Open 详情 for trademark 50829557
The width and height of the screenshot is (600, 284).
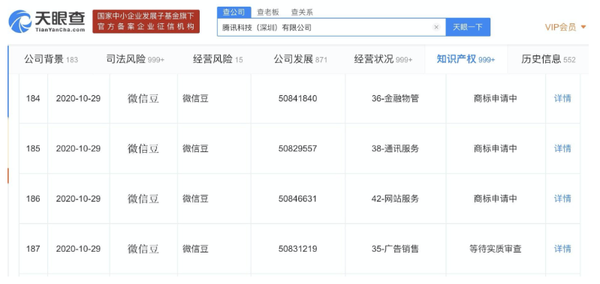point(562,148)
